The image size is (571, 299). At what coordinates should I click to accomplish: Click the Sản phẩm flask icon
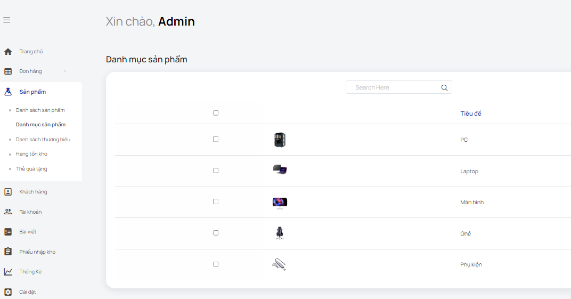point(8,92)
